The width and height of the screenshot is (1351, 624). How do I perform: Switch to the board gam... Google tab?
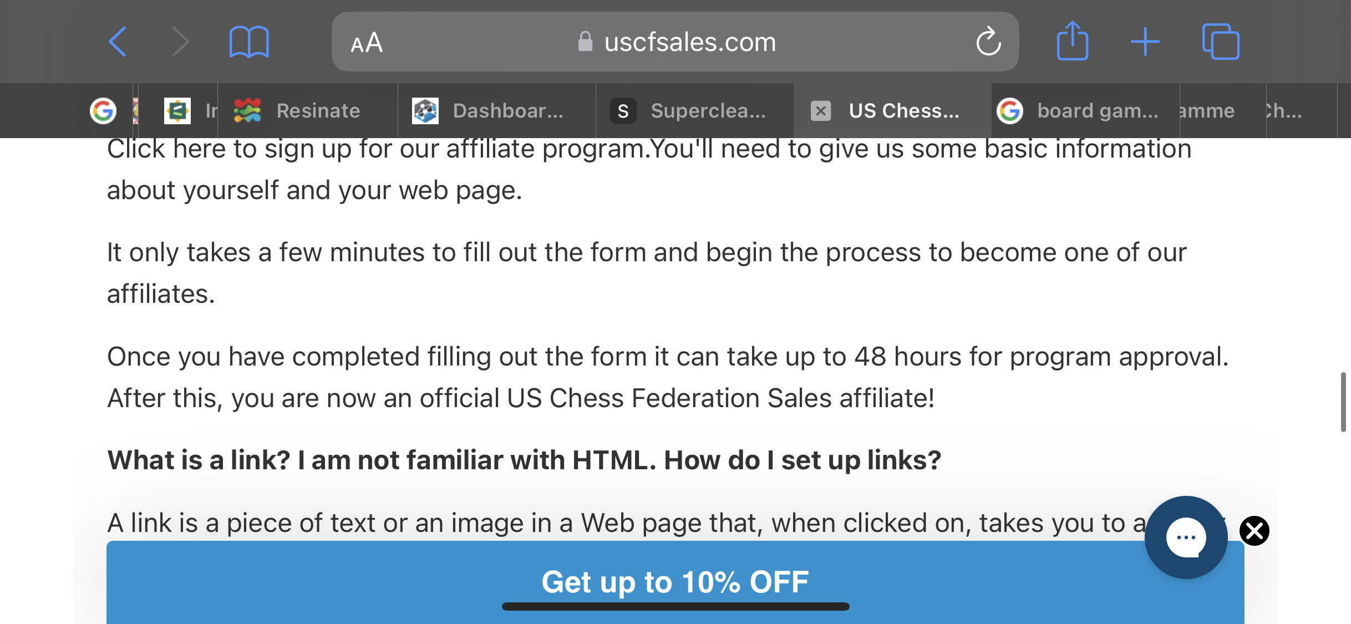pos(1085,110)
